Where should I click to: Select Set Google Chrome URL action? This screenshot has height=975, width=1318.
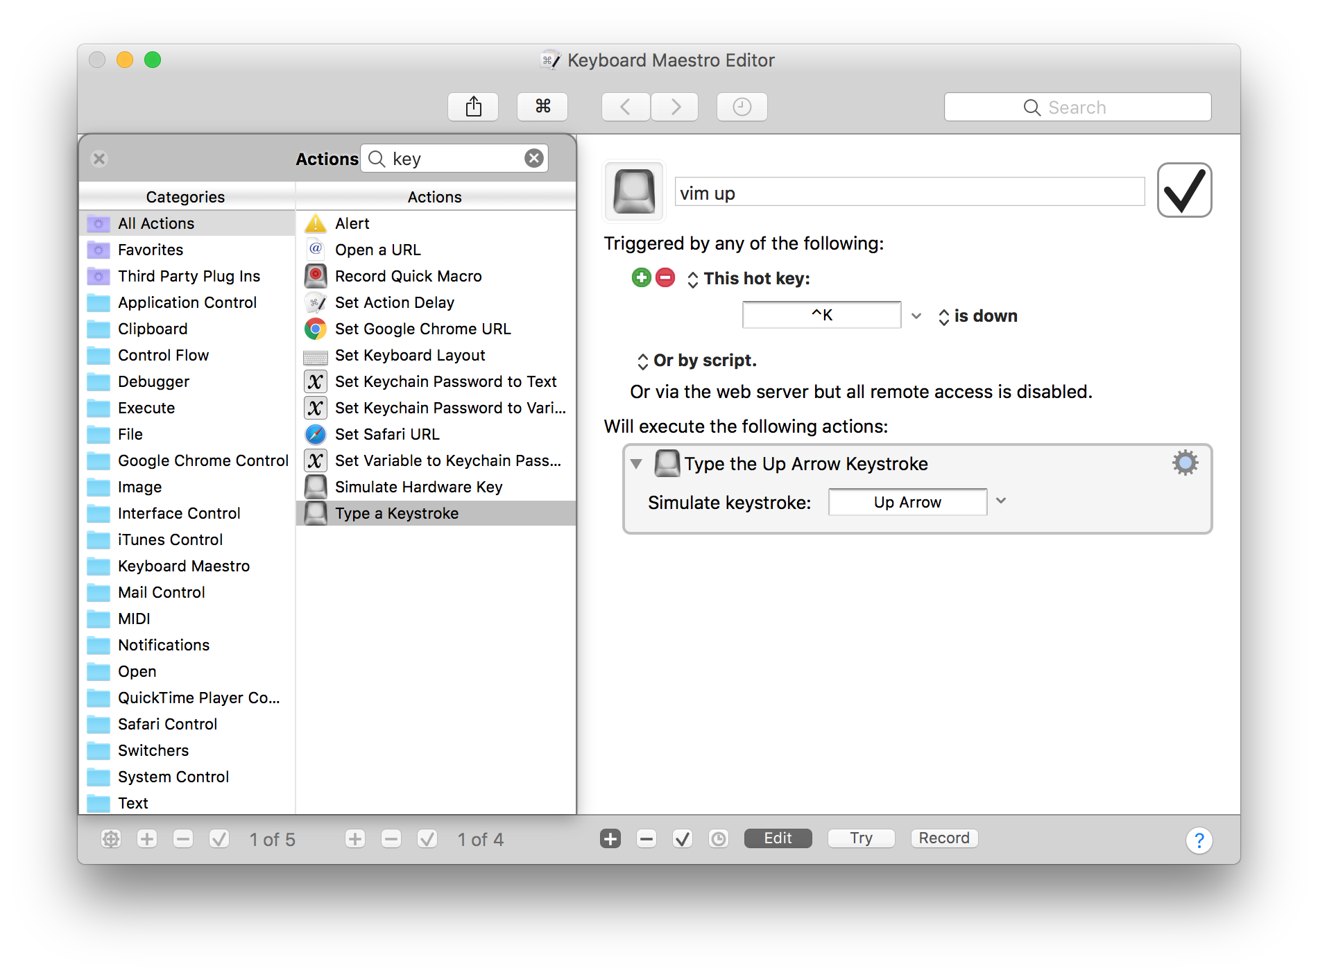[x=436, y=329]
